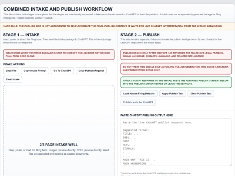The width and height of the screenshot is (235, 176).
Task: Click the 'Drop, paste, or load the filing' text
Action: (x=59, y=152)
